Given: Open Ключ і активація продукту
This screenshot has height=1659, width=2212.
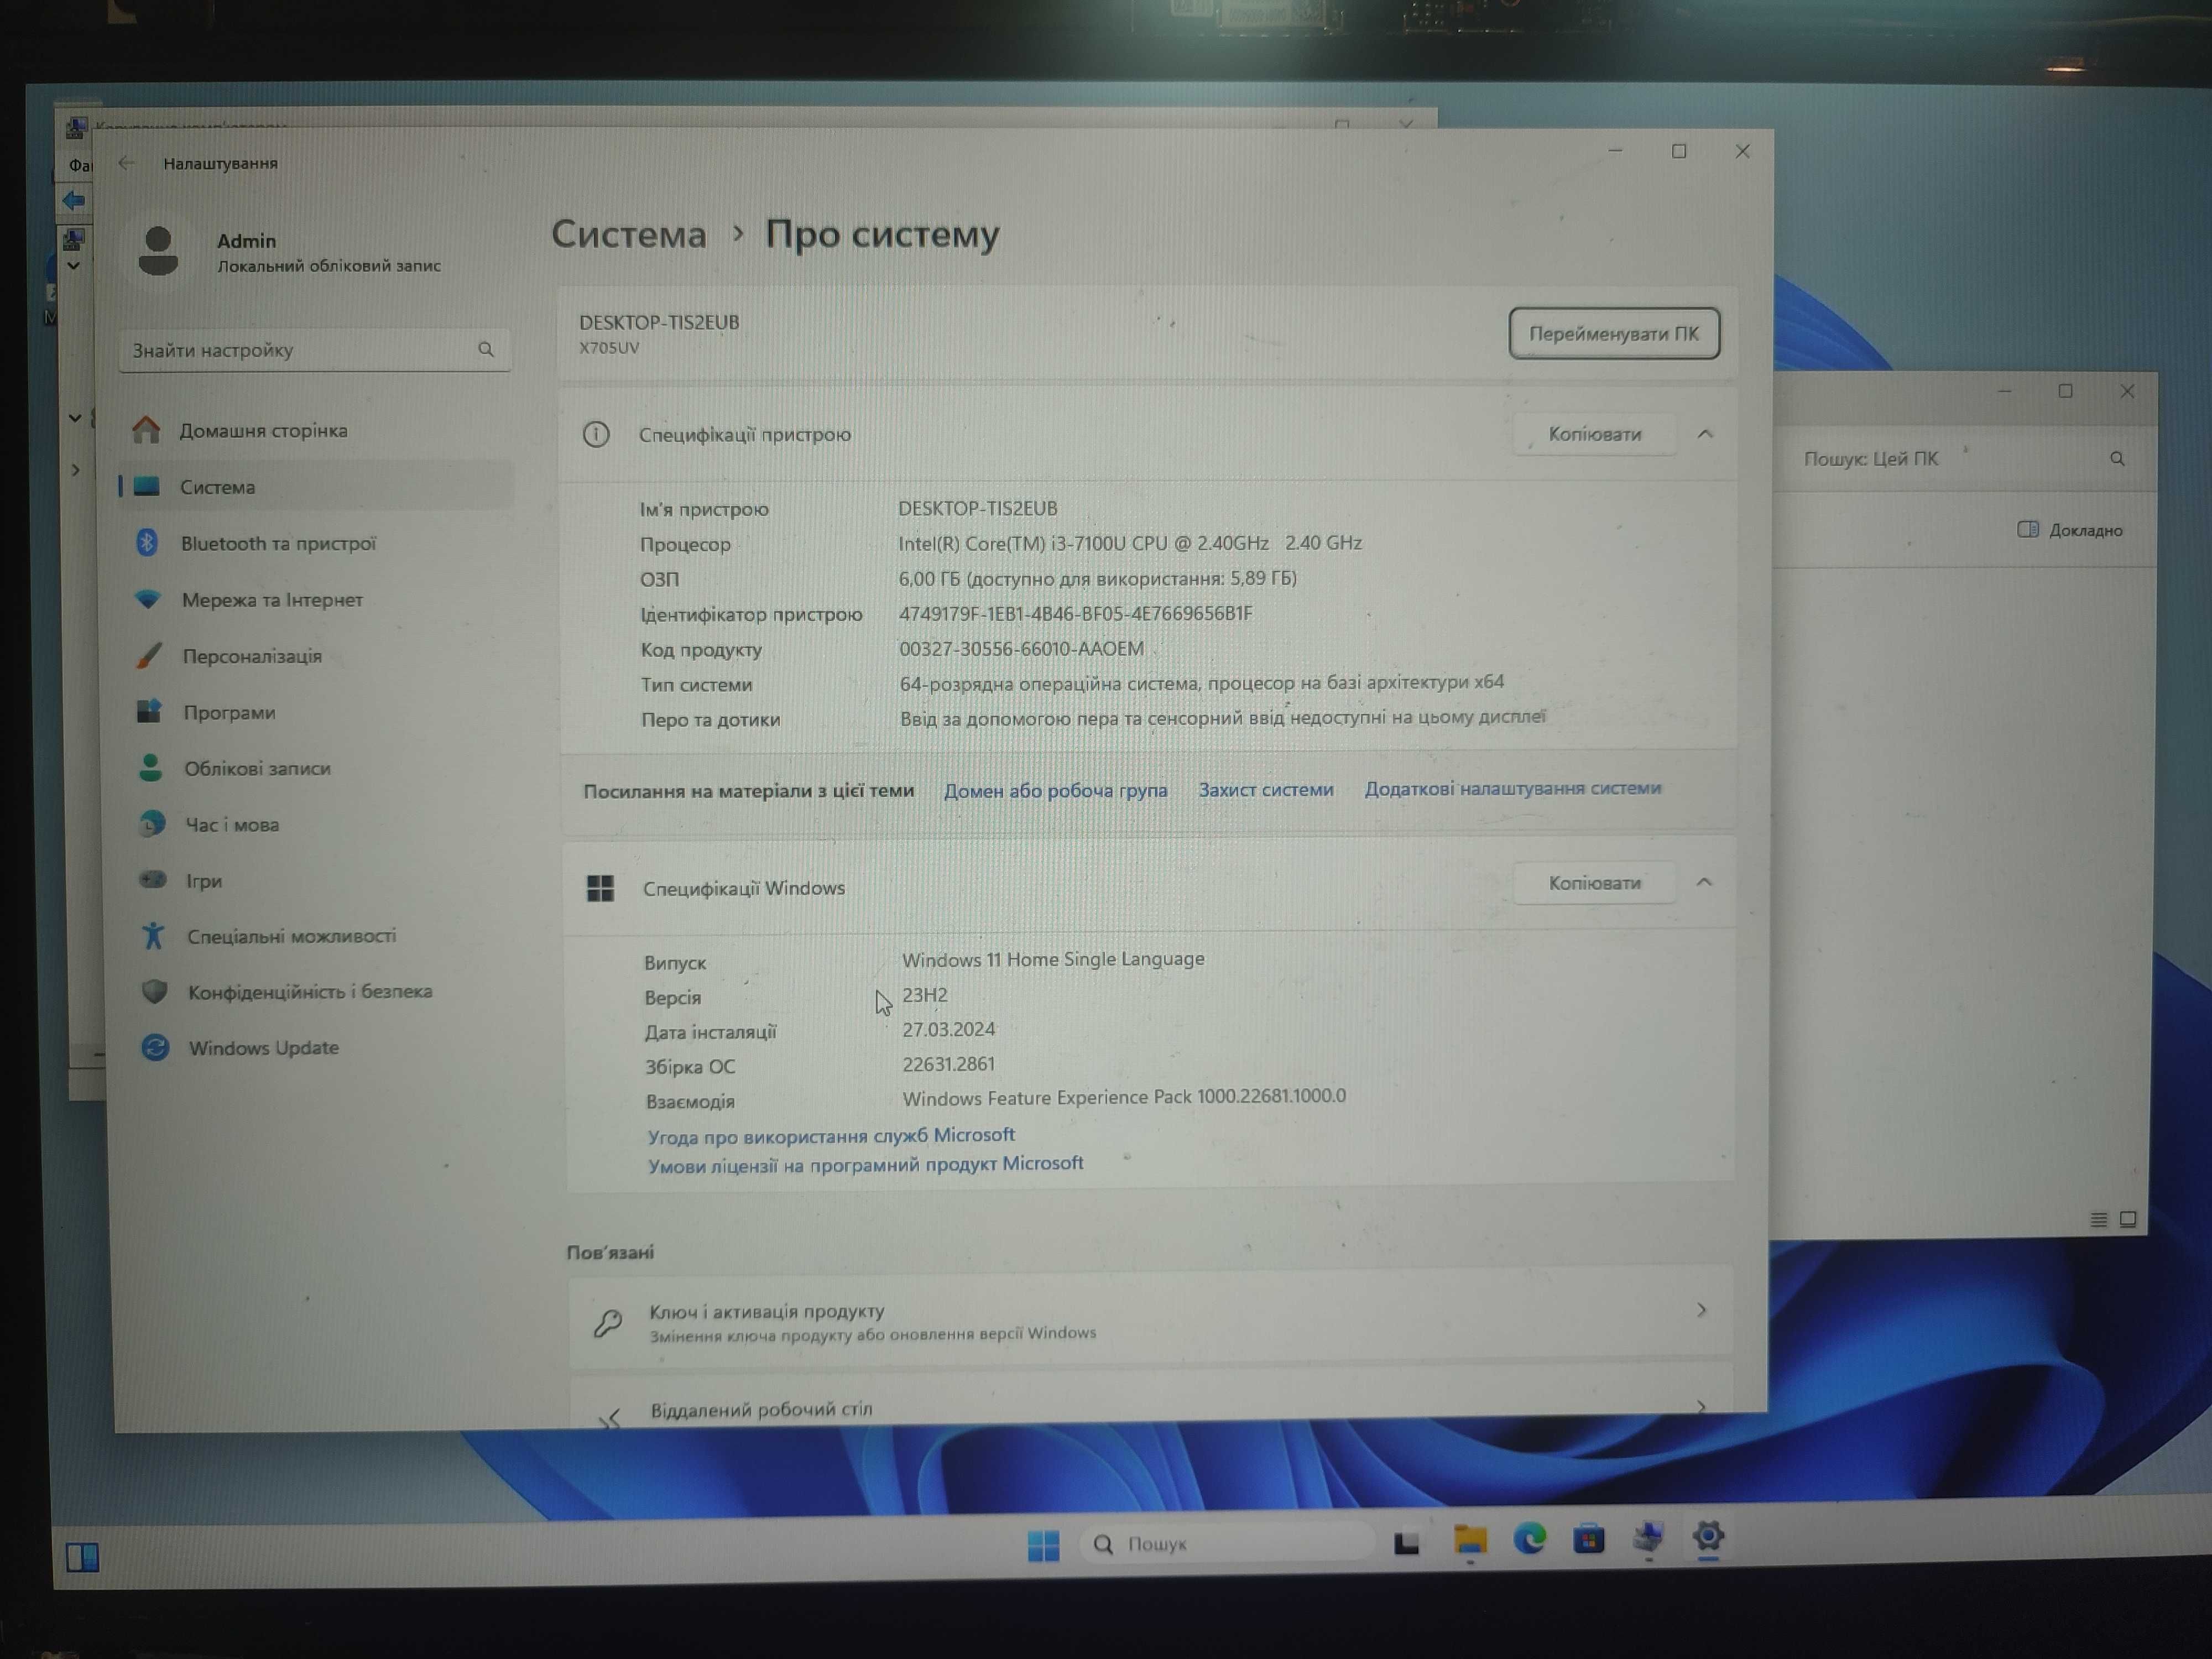Looking at the screenshot, I should click(x=1150, y=1319).
